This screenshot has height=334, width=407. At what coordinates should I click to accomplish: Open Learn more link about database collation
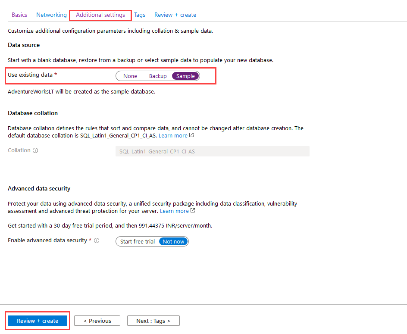point(173,135)
